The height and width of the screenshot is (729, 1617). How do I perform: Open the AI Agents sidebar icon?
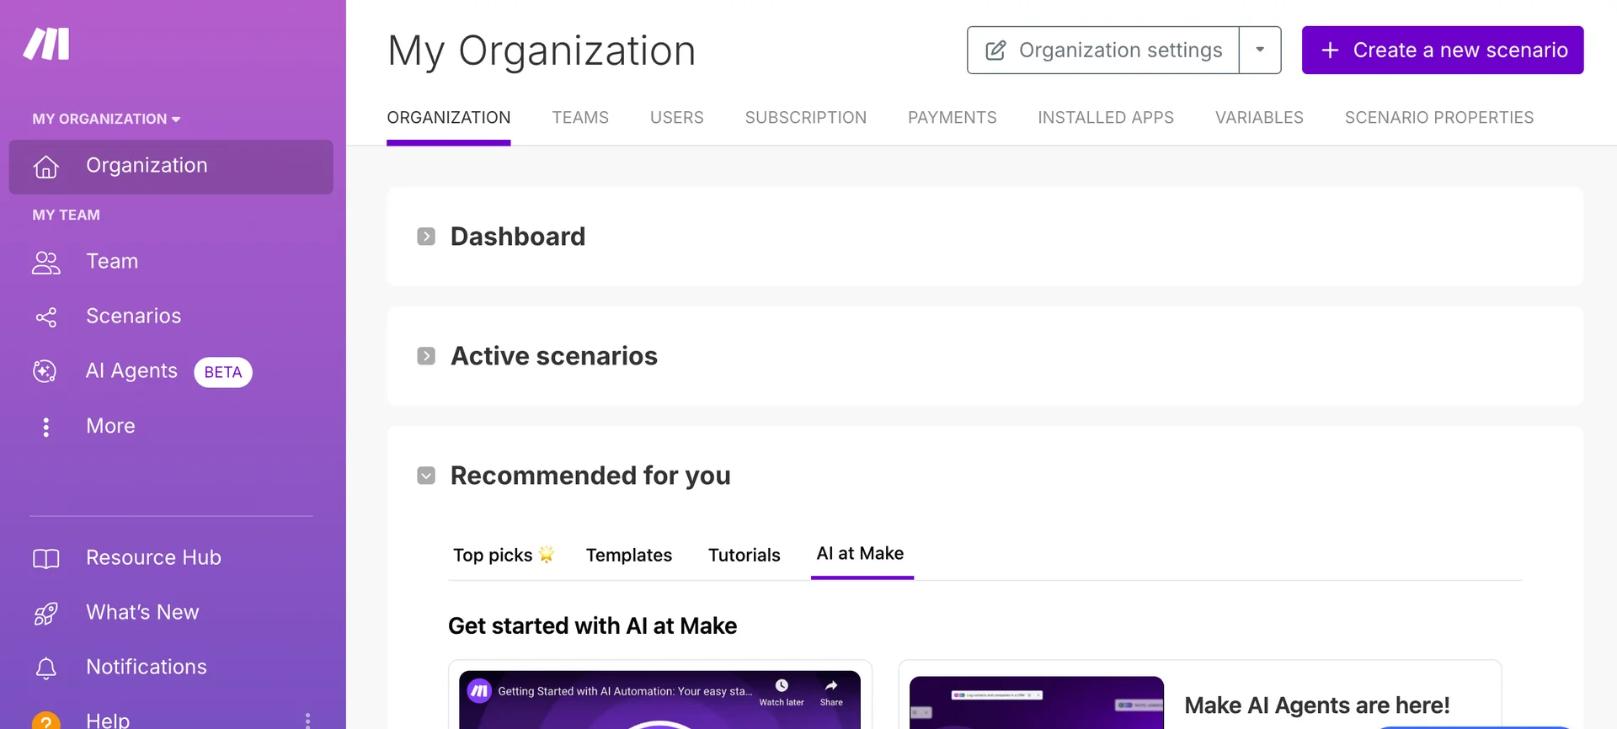[45, 371]
